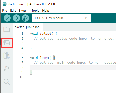This screenshot has width=116, height=93.
Task: Open the Boards Manager sidebar icon
Action: [7, 43]
